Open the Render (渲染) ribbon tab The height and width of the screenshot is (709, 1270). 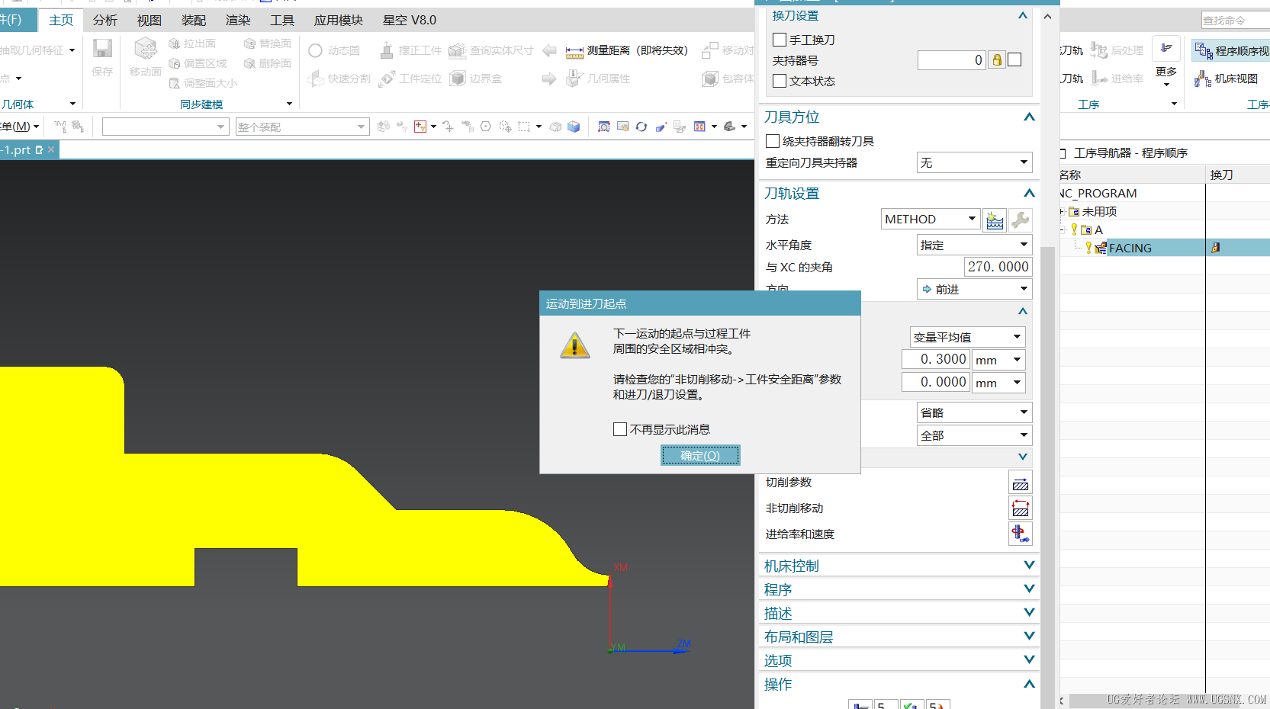pyautogui.click(x=238, y=20)
